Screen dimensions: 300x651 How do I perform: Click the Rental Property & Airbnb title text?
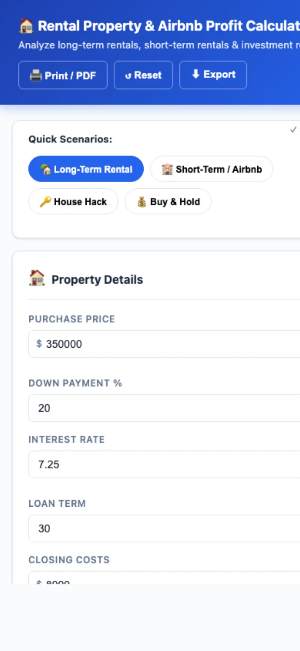(x=169, y=26)
